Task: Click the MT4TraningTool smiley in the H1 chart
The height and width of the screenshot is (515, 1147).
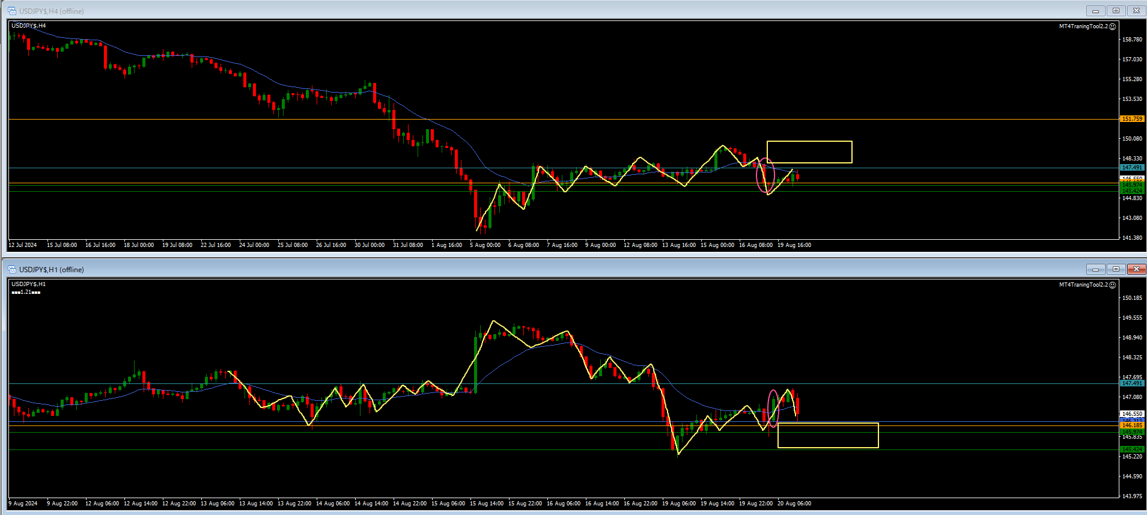Action: click(x=1112, y=285)
